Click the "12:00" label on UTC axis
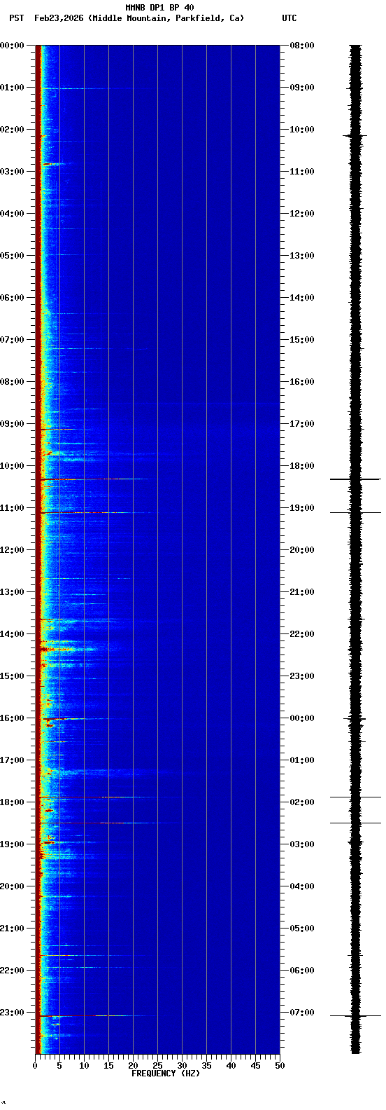The height and width of the screenshot is (1110, 386). coord(302,214)
